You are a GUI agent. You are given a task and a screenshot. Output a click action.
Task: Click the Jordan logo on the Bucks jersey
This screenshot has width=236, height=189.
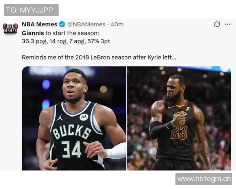[60, 117]
